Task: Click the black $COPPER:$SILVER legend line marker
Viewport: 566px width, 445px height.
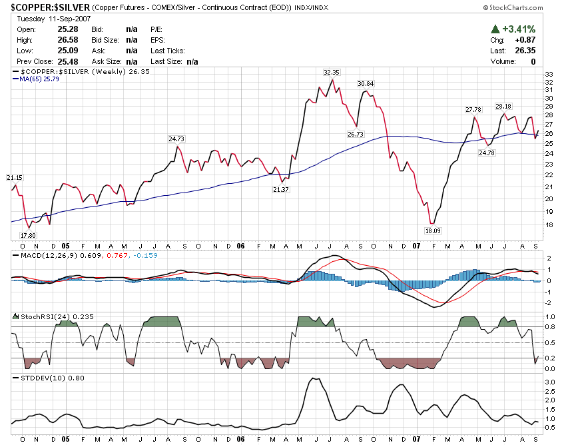Action: (x=17, y=71)
